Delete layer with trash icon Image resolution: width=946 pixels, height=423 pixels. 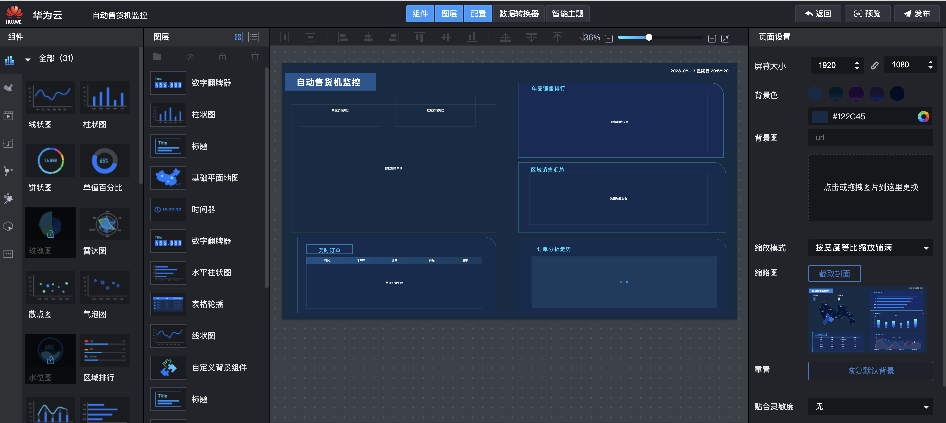point(255,57)
